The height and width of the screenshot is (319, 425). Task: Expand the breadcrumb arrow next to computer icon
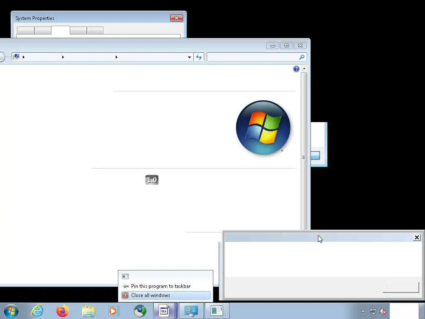pos(24,57)
